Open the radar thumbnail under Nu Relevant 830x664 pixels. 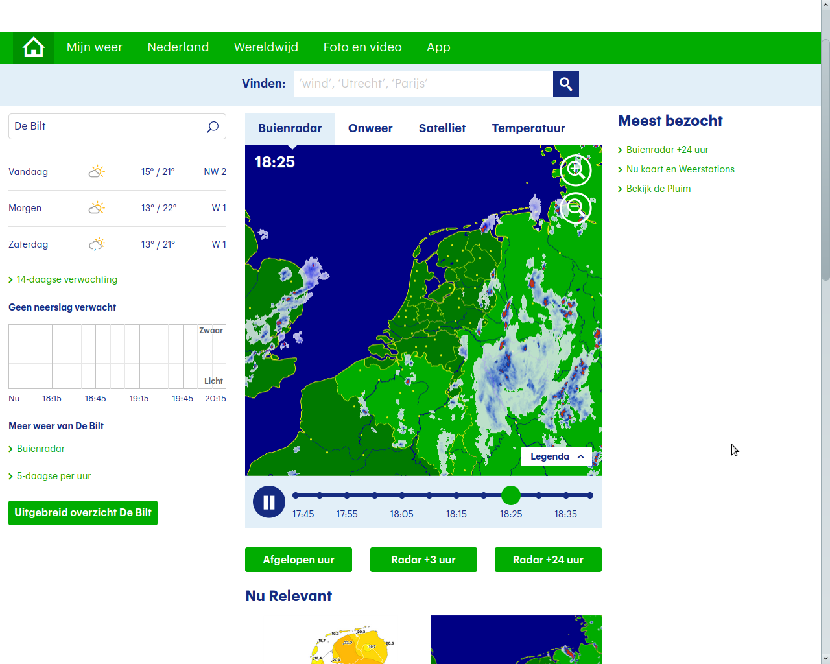tap(516, 639)
